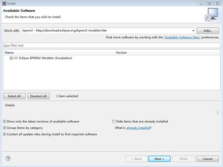Open help via the question mark icon
The width and height of the screenshot is (223, 167).
[8, 158]
